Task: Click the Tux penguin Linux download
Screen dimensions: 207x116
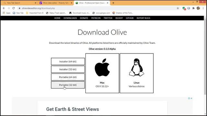Action: [136, 67]
